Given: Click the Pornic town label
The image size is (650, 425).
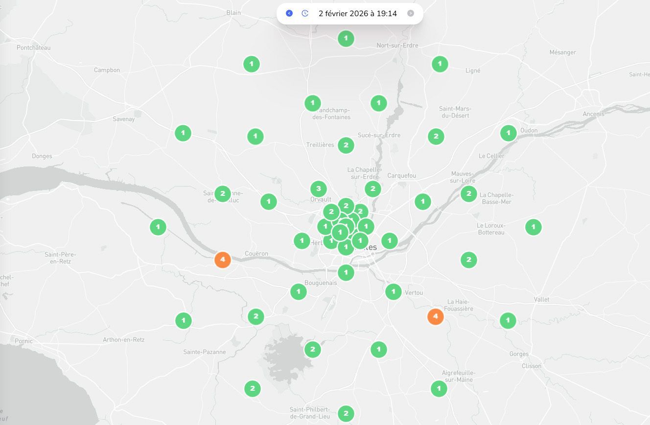Looking at the screenshot, I should pos(23,341).
